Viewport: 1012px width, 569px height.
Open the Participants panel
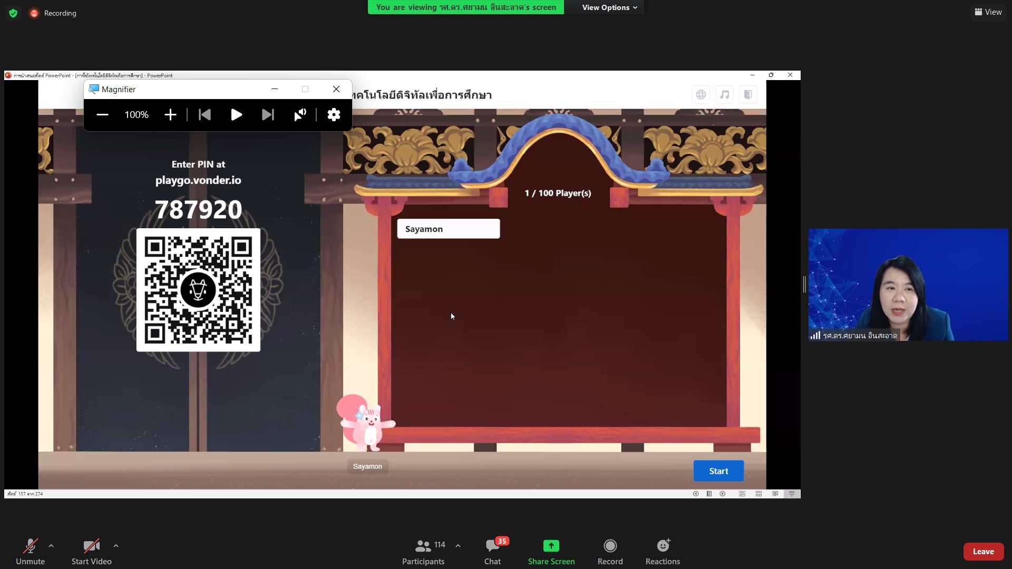click(x=423, y=551)
